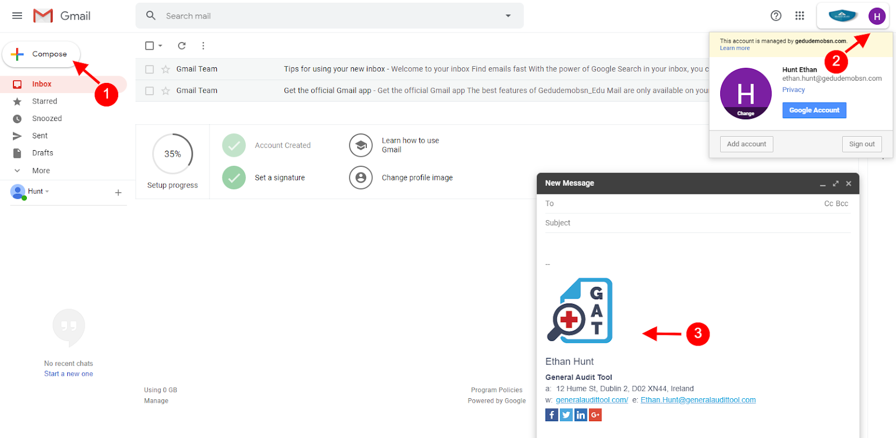Add Bcc recipients

[842, 204]
